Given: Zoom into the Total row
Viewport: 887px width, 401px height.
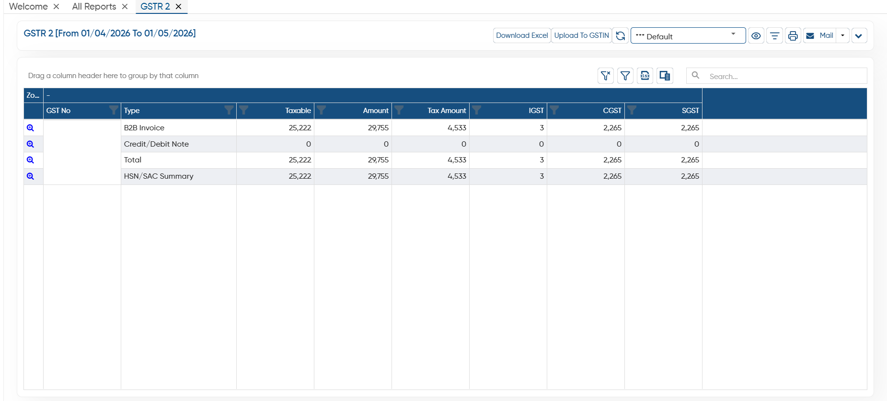Looking at the screenshot, I should 30,160.
